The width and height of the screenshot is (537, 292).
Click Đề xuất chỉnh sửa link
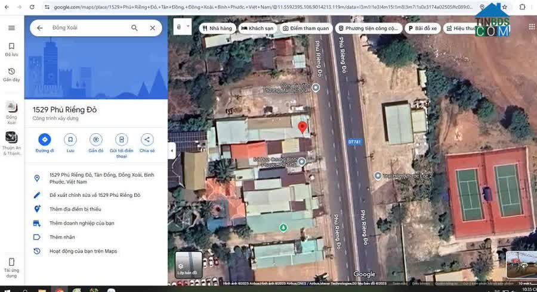pyautogui.click(x=95, y=195)
